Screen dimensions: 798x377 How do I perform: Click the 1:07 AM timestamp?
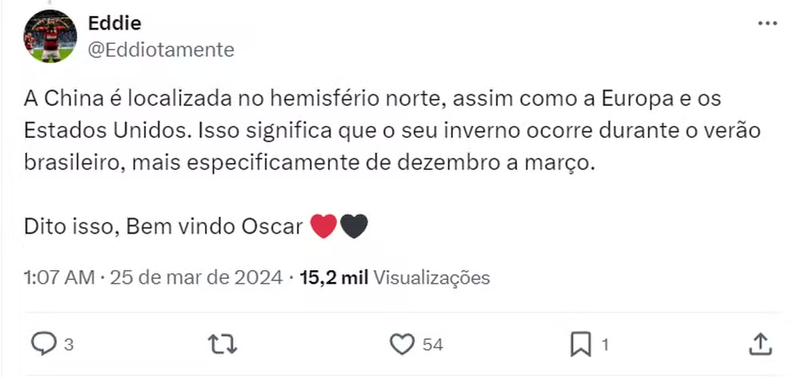59,277
